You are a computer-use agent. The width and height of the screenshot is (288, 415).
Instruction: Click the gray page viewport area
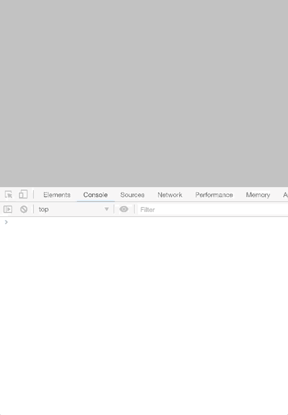point(144,93)
